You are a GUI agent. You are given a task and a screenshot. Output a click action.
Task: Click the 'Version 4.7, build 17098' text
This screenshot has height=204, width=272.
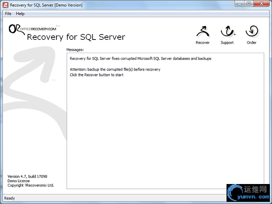coord(27,176)
